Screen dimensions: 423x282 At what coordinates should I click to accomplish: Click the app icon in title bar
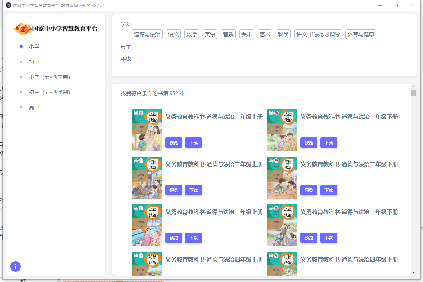coord(8,5)
